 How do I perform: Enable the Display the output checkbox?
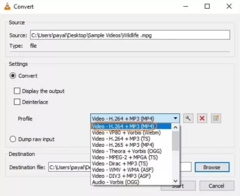pos(17,91)
